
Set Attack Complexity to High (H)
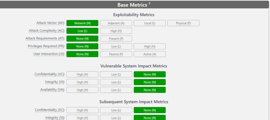click(116, 31)
